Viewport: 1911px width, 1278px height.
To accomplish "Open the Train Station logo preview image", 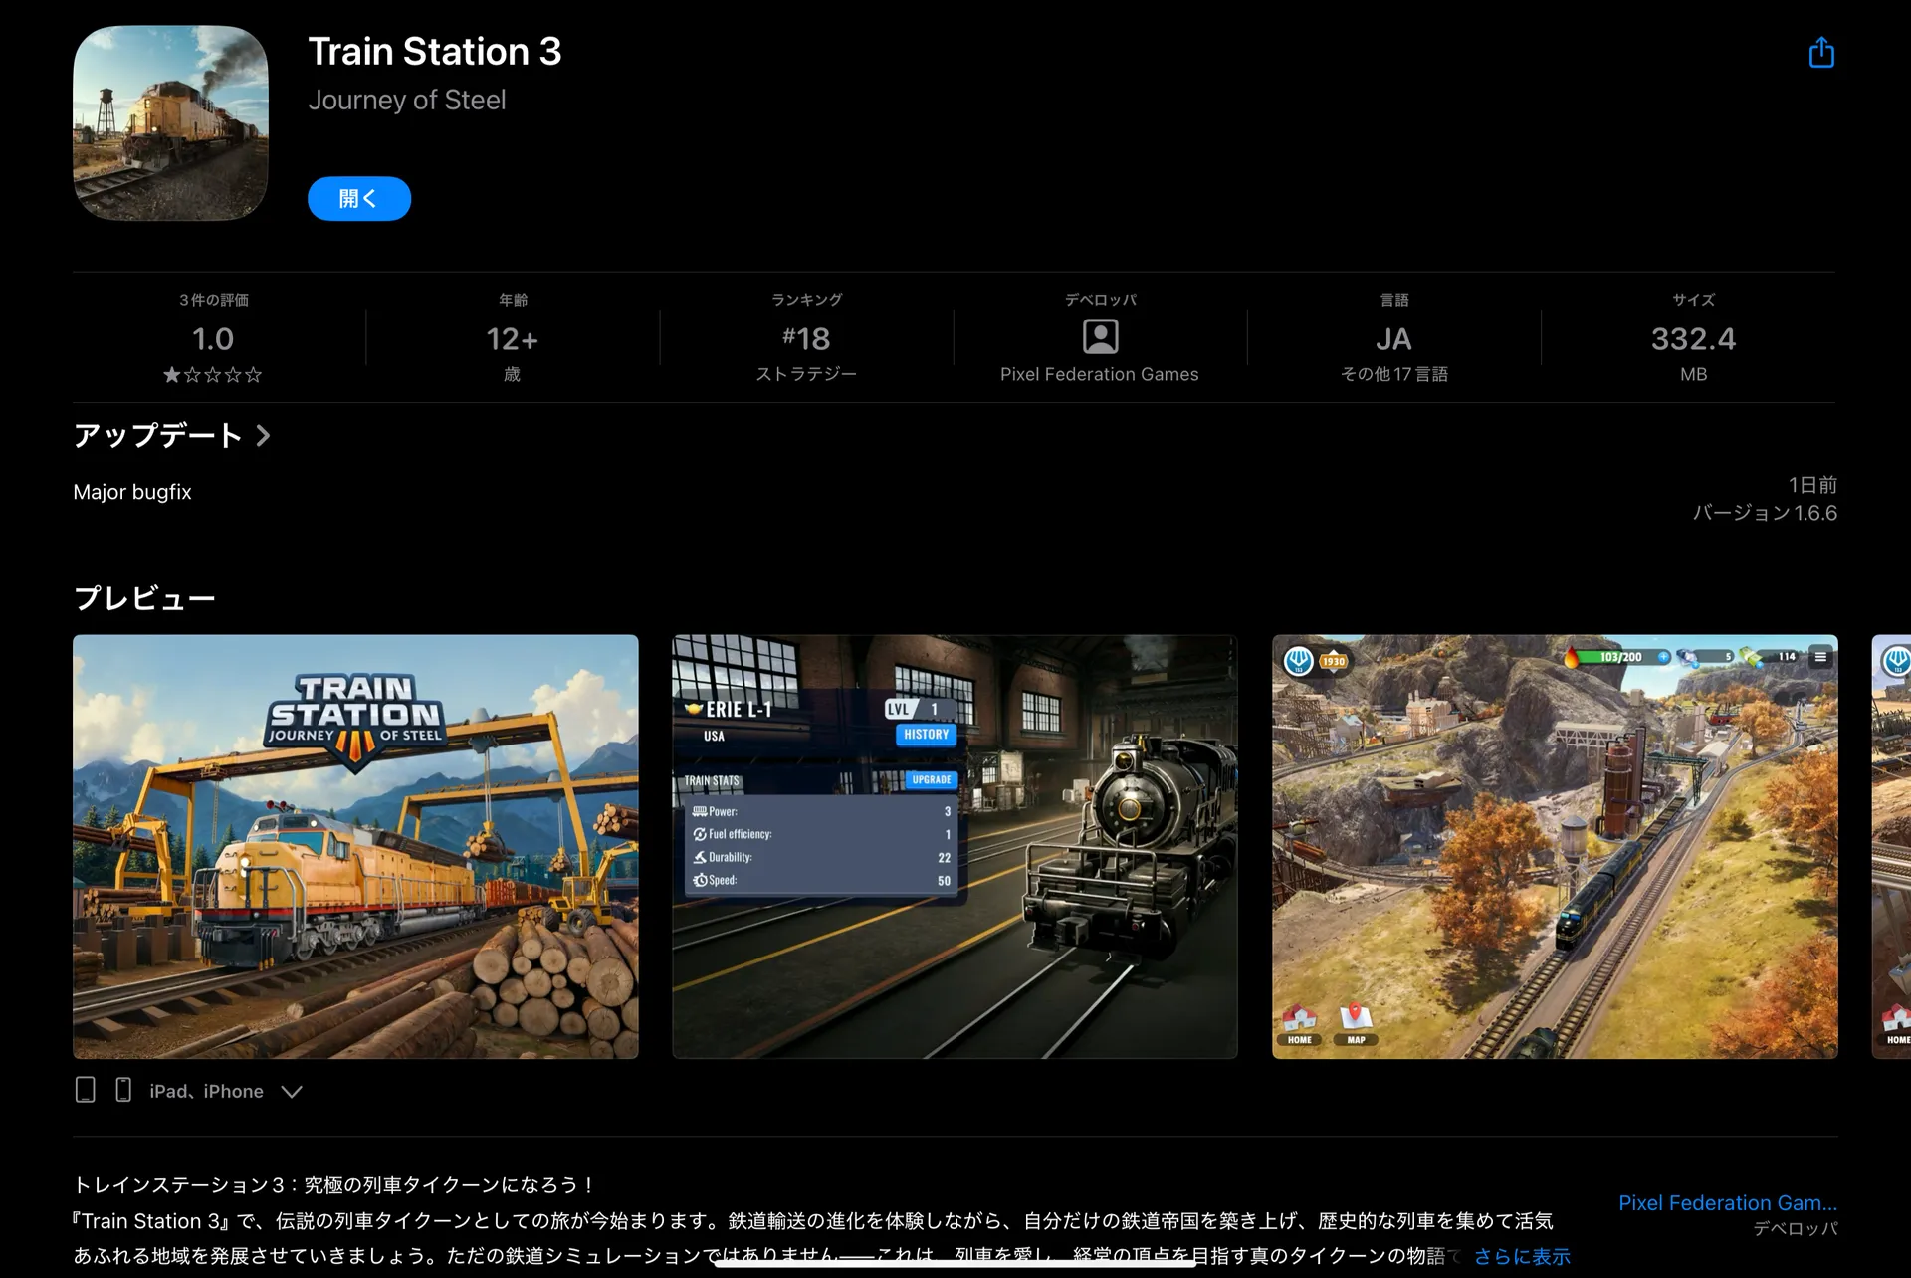I will [355, 846].
